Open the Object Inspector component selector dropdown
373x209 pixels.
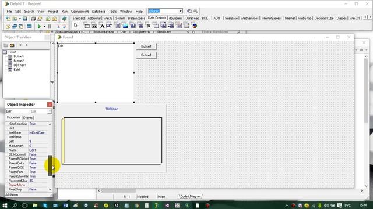(50, 111)
